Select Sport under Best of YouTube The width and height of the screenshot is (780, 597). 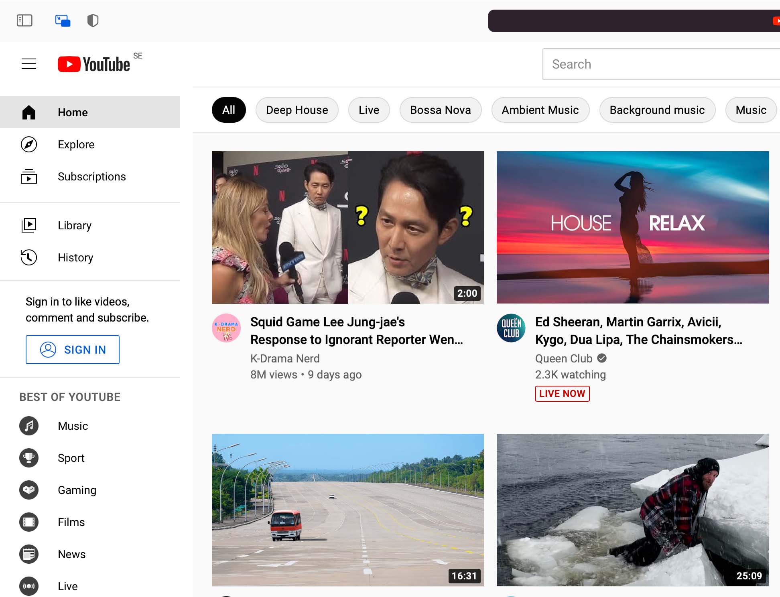(x=71, y=458)
